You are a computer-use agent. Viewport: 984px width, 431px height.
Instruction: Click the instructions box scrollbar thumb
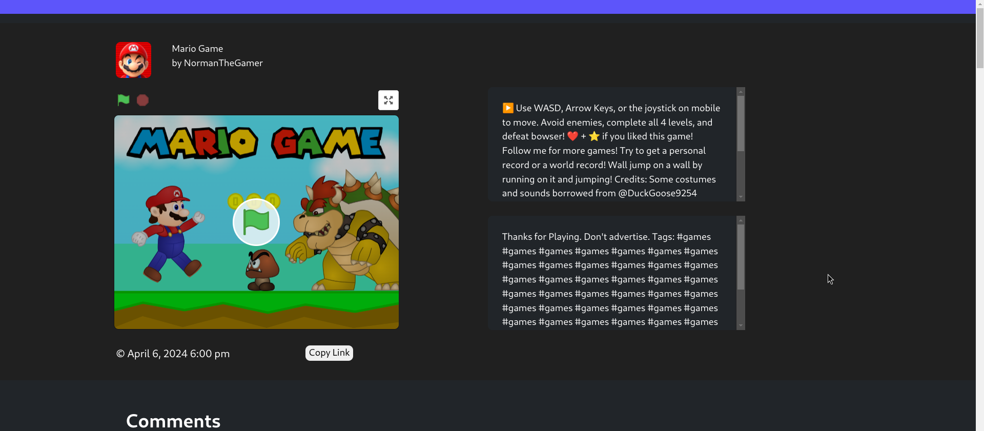741,124
